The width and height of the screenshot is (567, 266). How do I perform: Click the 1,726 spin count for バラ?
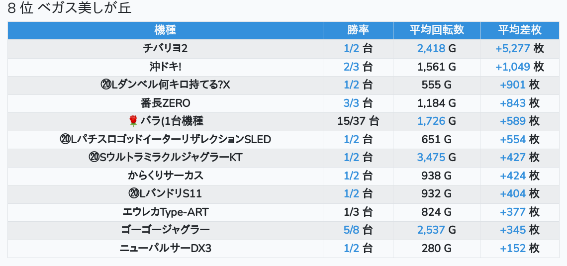point(431,121)
